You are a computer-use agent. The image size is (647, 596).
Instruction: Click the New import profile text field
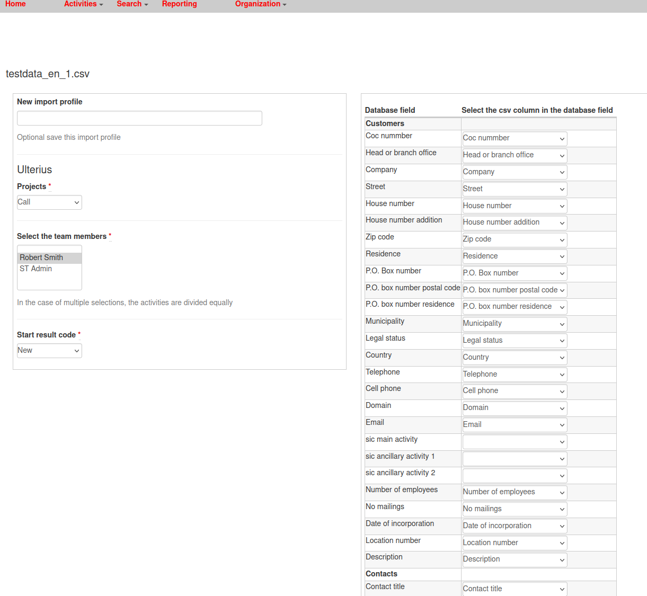(x=139, y=118)
